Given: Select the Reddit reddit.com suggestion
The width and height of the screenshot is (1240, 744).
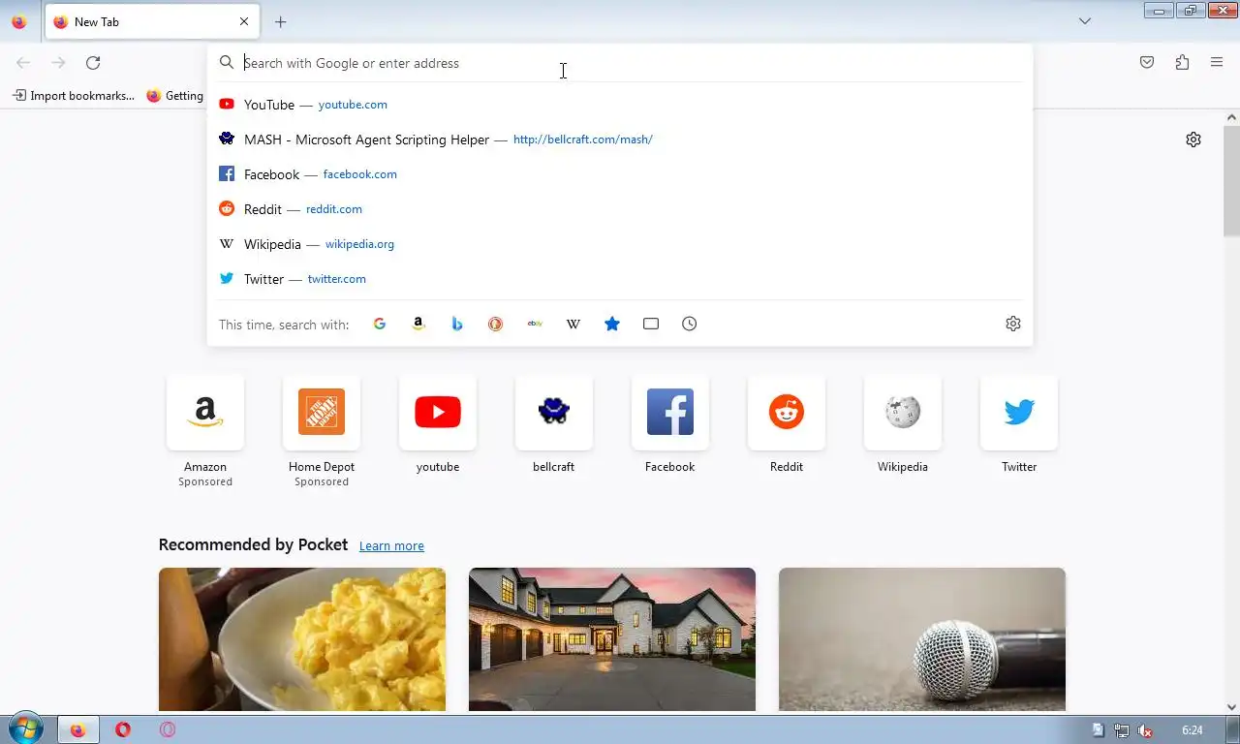Looking at the screenshot, I should tap(620, 209).
